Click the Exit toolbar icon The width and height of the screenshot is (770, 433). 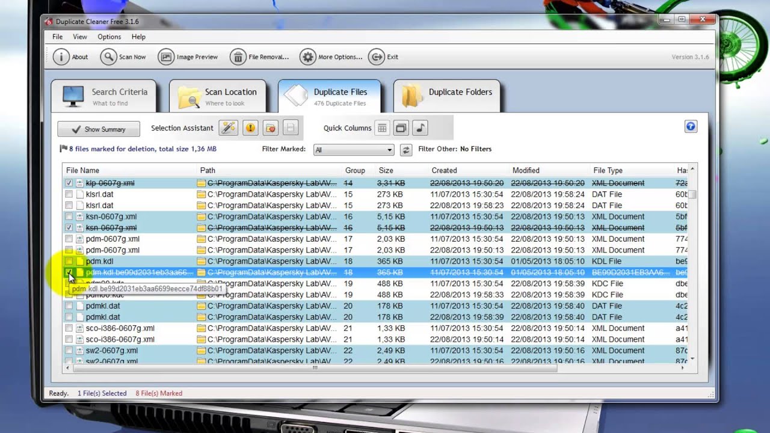click(377, 57)
